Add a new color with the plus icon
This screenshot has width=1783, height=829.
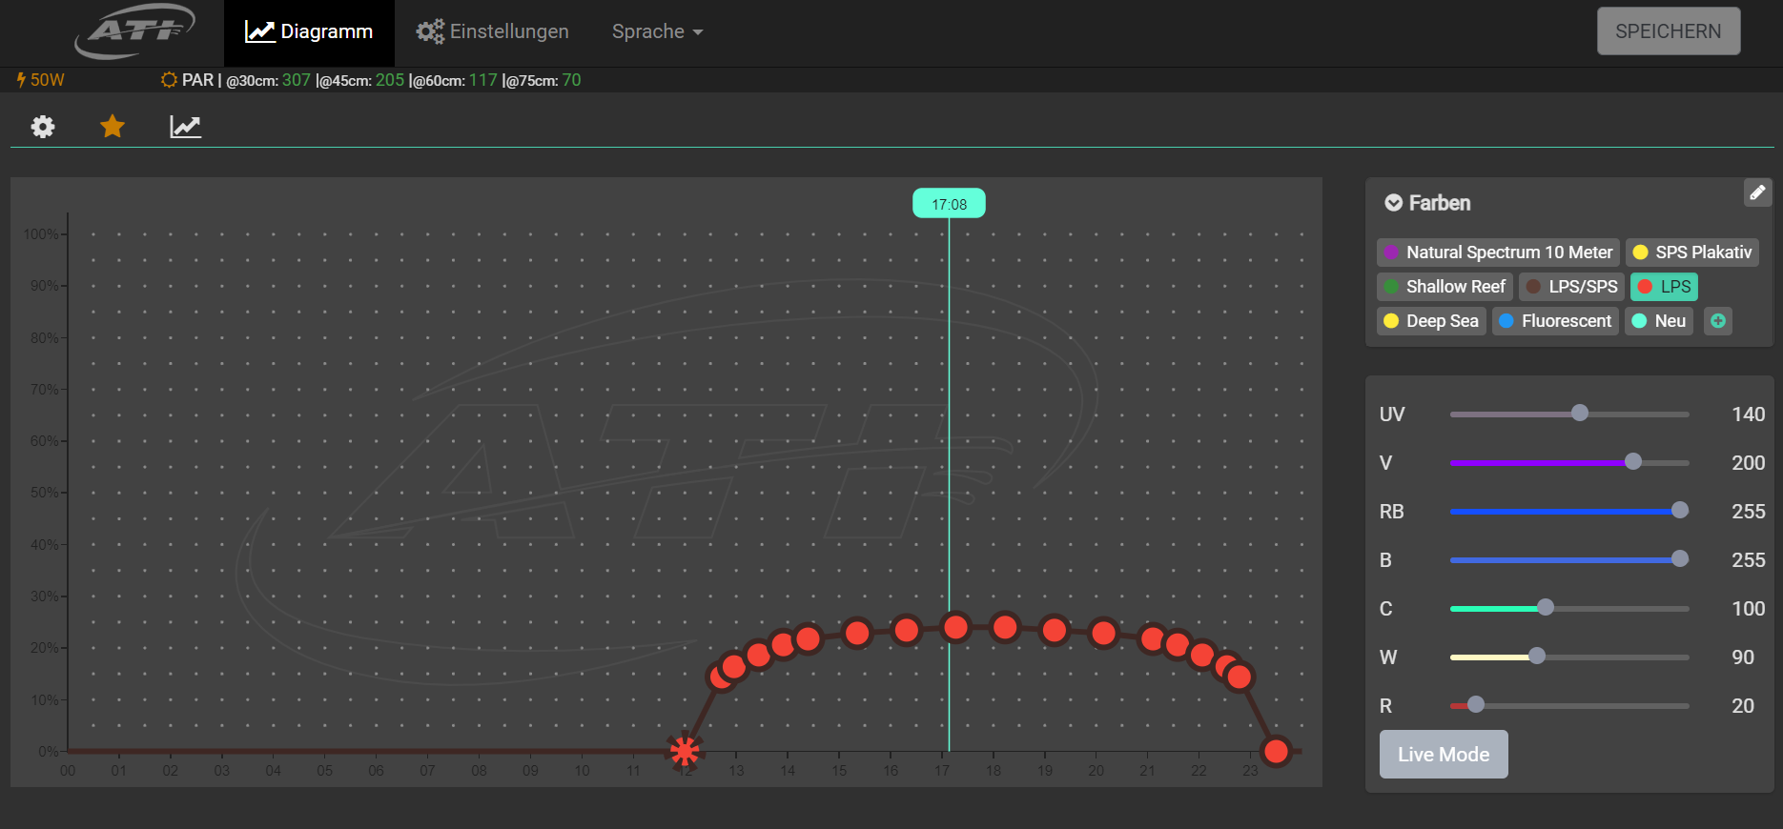(x=1717, y=321)
